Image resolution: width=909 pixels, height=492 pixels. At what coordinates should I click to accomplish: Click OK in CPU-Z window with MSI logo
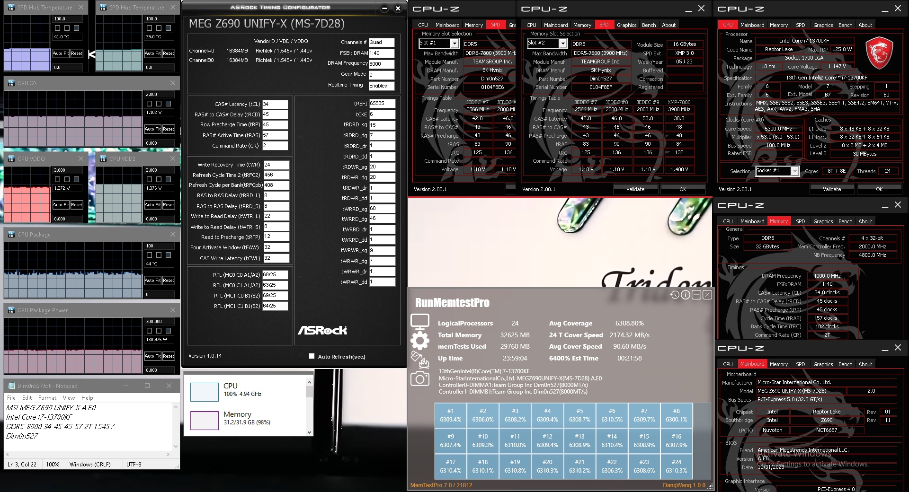click(879, 189)
